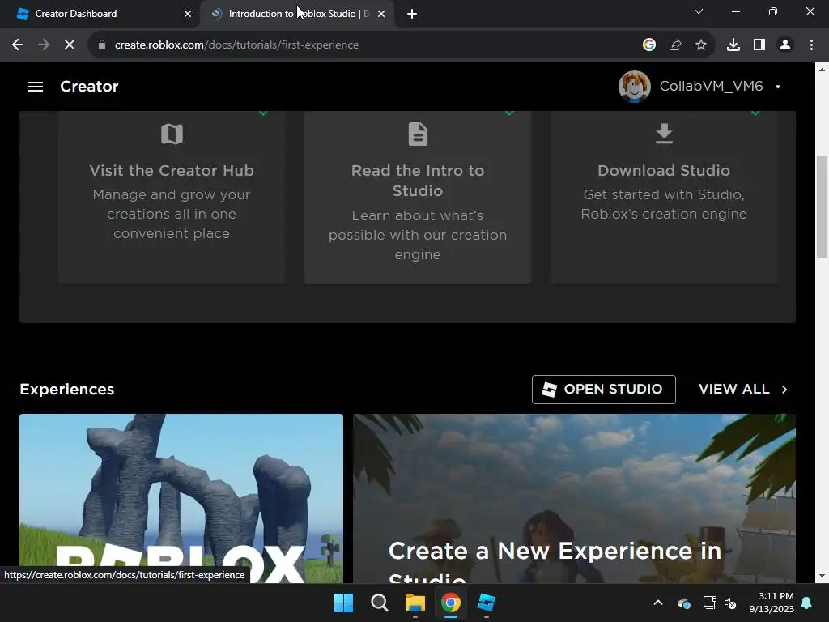Viewport: 829px width, 622px height.
Task: Click the download arrow icon on Download Studio card
Action: click(664, 134)
